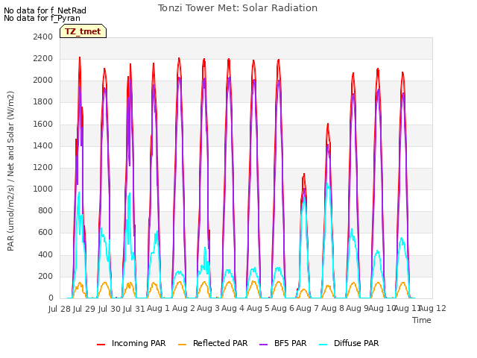Select the 'Diffuse PAR' legend text

click(x=356, y=343)
